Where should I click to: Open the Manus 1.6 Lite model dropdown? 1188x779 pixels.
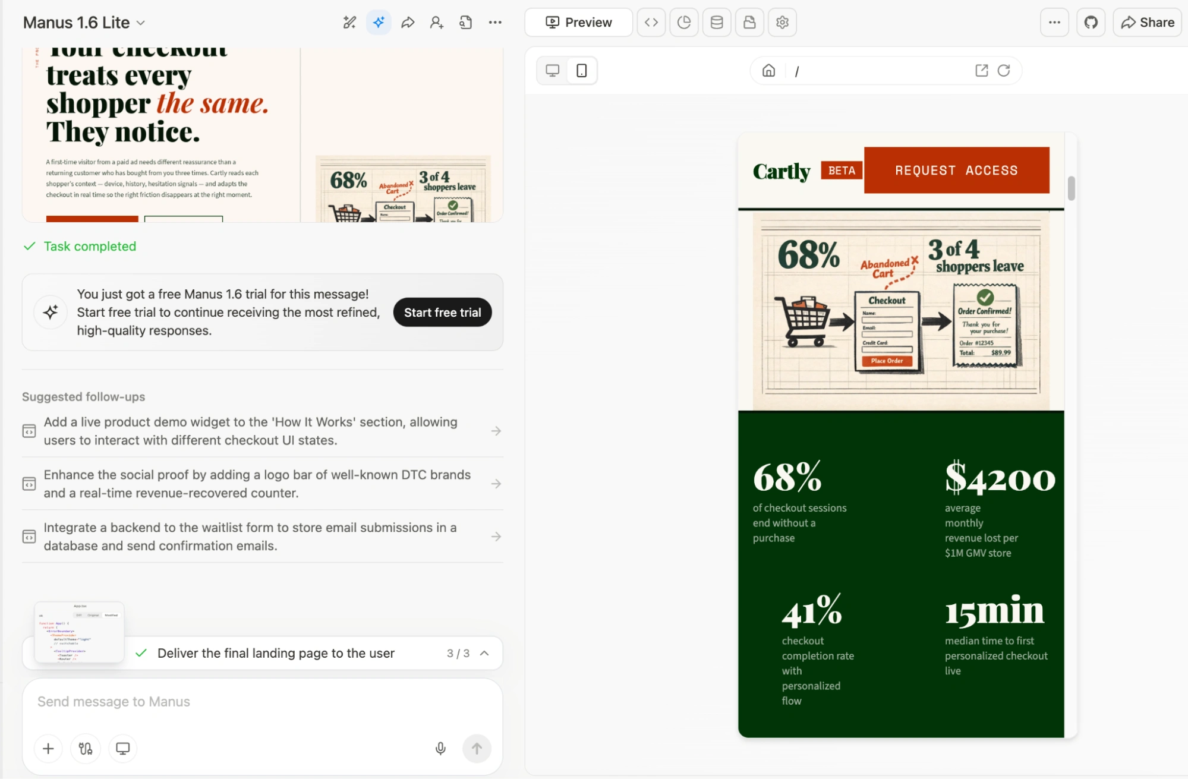84,23
